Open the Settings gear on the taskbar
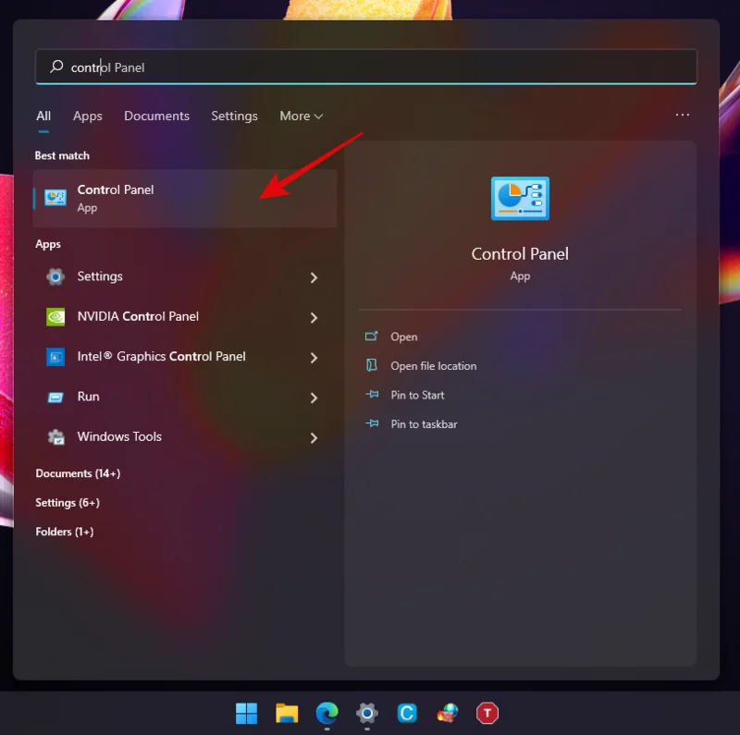The width and height of the screenshot is (740, 735). click(x=366, y=713)
